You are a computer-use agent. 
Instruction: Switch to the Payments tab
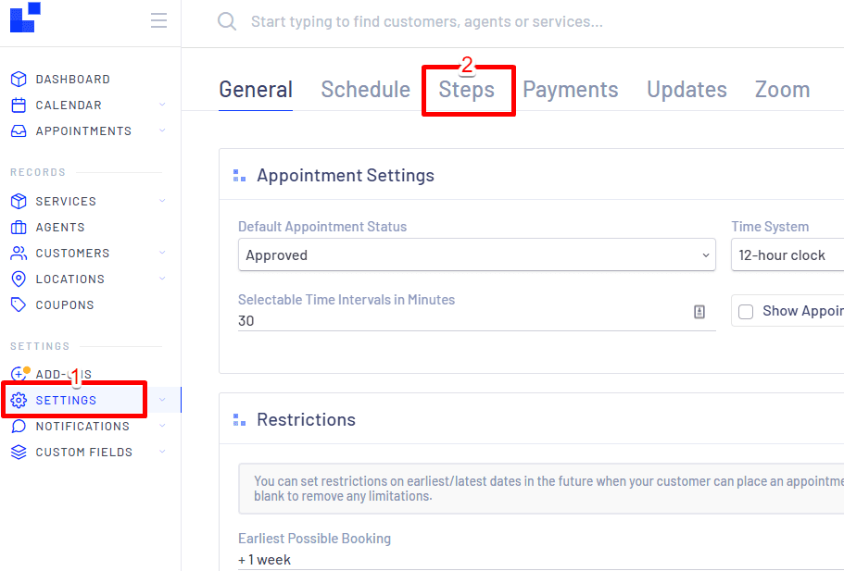(570, 89)
